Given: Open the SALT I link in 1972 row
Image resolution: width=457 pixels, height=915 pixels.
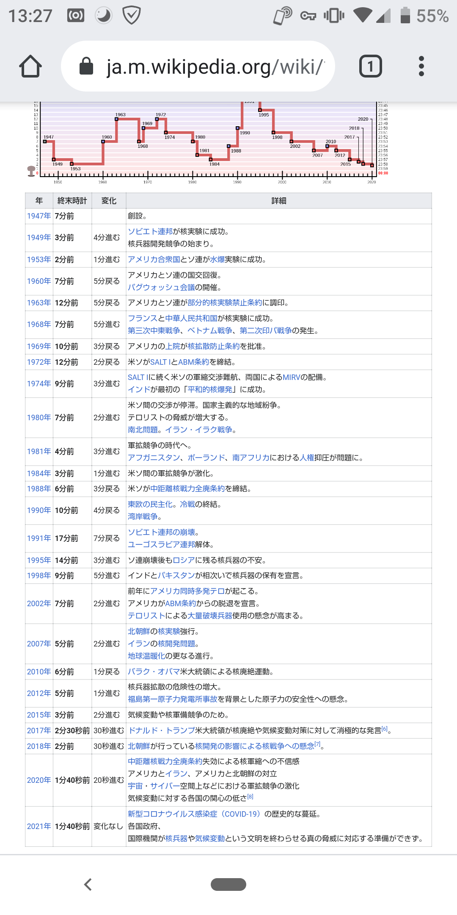Looking at the screenshot, I should (x=160, y=362).
